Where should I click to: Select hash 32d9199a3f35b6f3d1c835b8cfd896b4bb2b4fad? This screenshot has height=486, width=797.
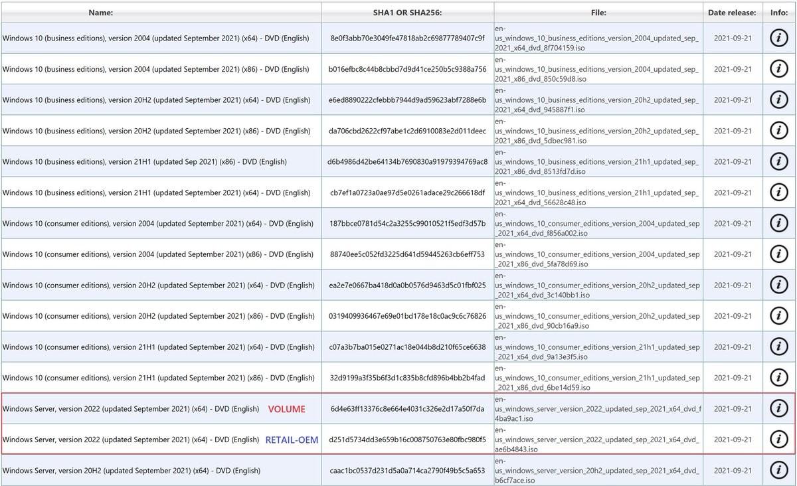pyautogui.click(x=408, y=378)
